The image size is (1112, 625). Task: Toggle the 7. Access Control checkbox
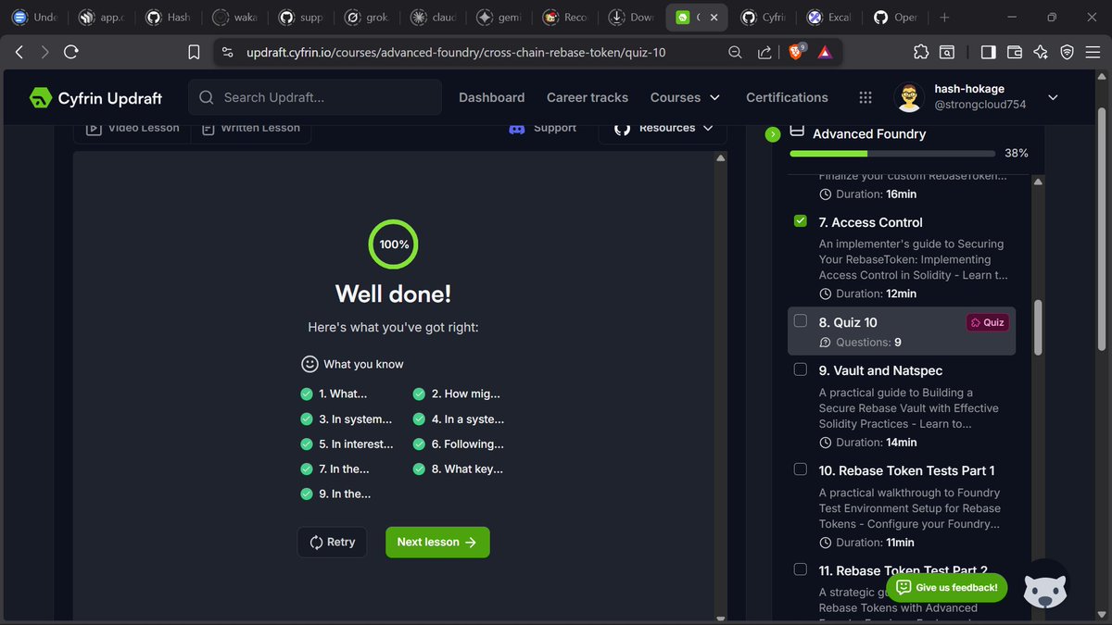[801, 221]
